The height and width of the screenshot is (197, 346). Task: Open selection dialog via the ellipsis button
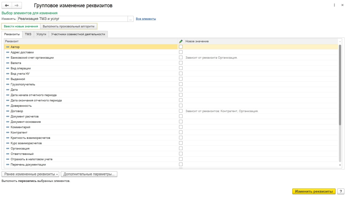tap(131, 19)
